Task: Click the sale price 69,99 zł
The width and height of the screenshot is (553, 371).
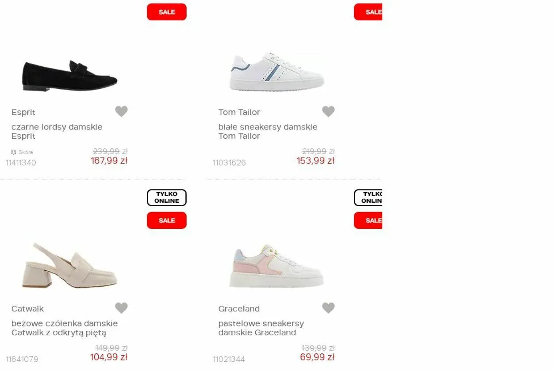Action: (x=317, y=357)
